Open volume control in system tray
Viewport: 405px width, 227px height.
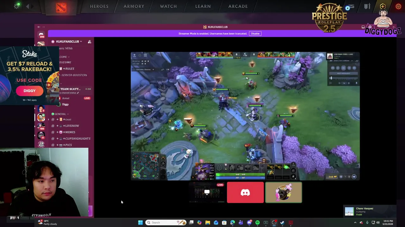pos(378,223)
